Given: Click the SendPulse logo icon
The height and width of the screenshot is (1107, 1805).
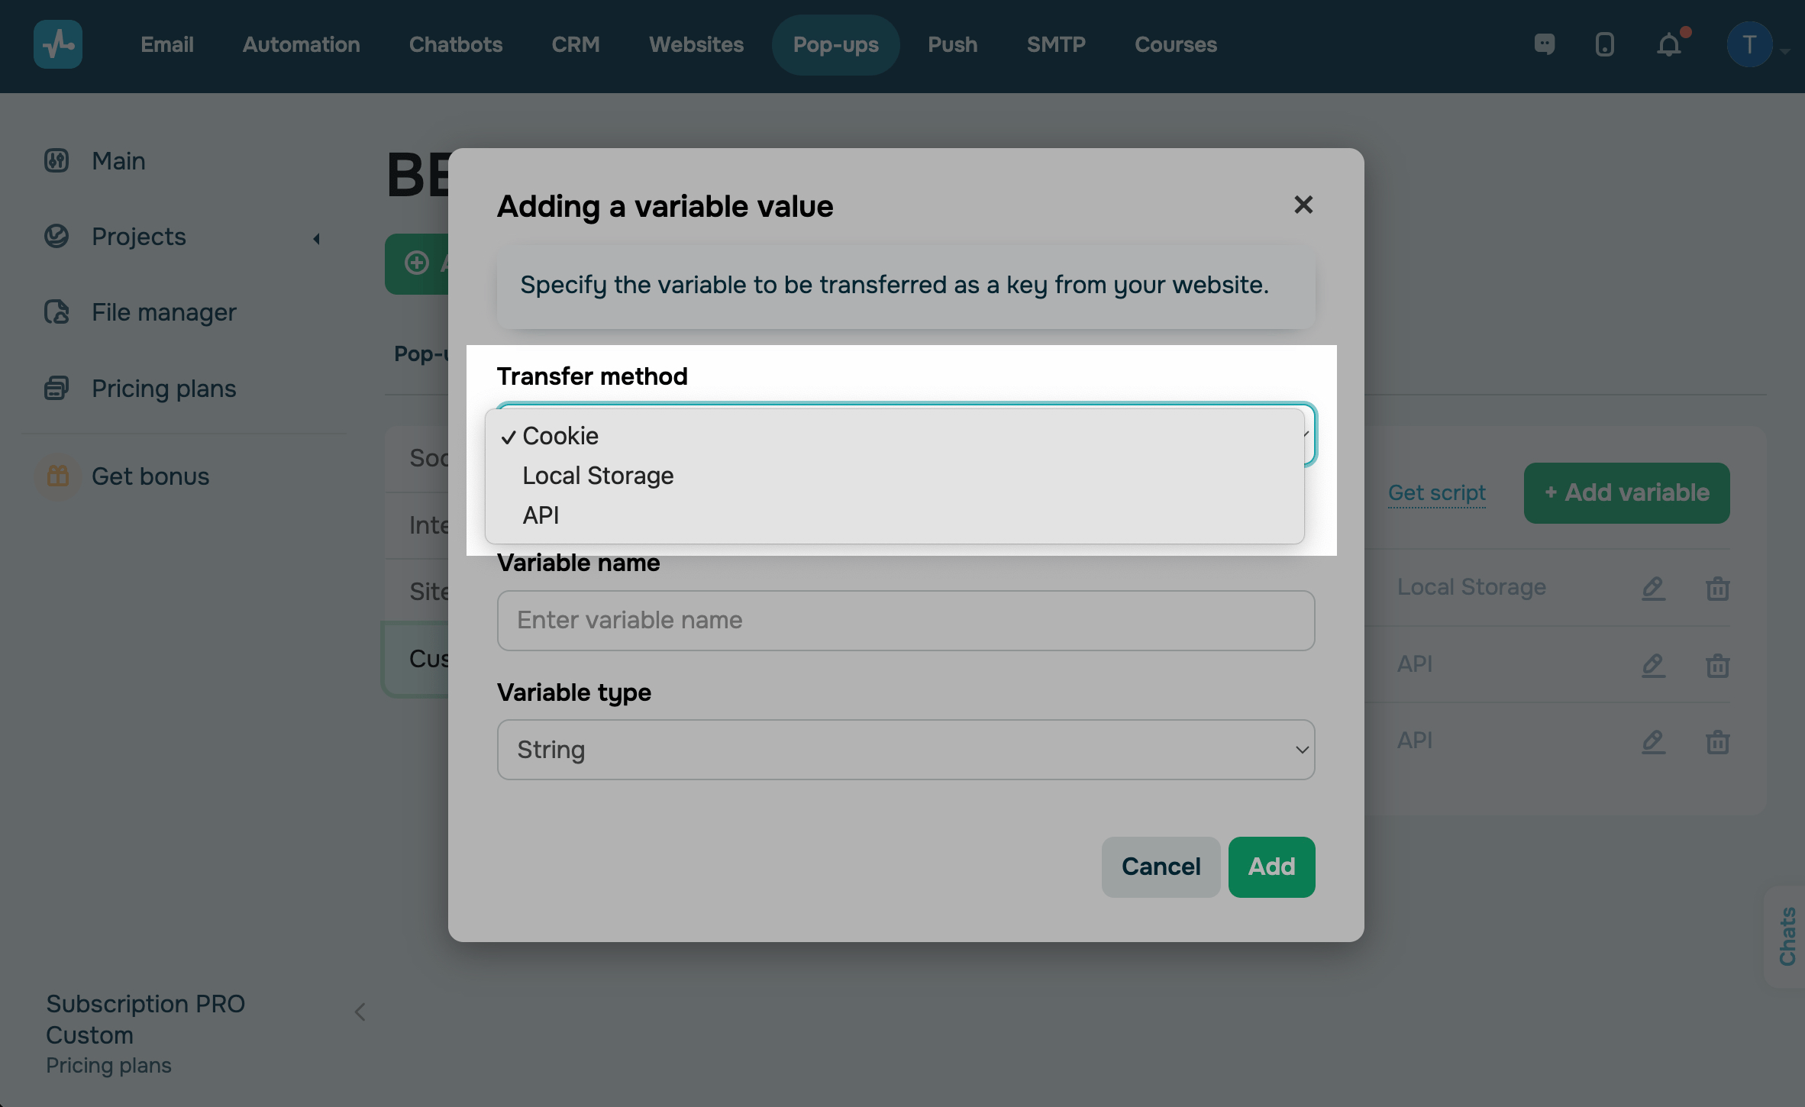Looking at the screenshot, I should point(58,44).
